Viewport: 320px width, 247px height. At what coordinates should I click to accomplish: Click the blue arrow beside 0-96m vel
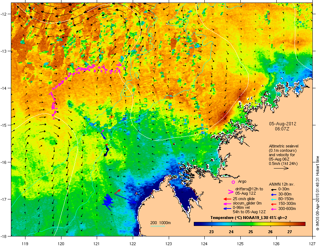pyautogui.click(x=227, y=208)
